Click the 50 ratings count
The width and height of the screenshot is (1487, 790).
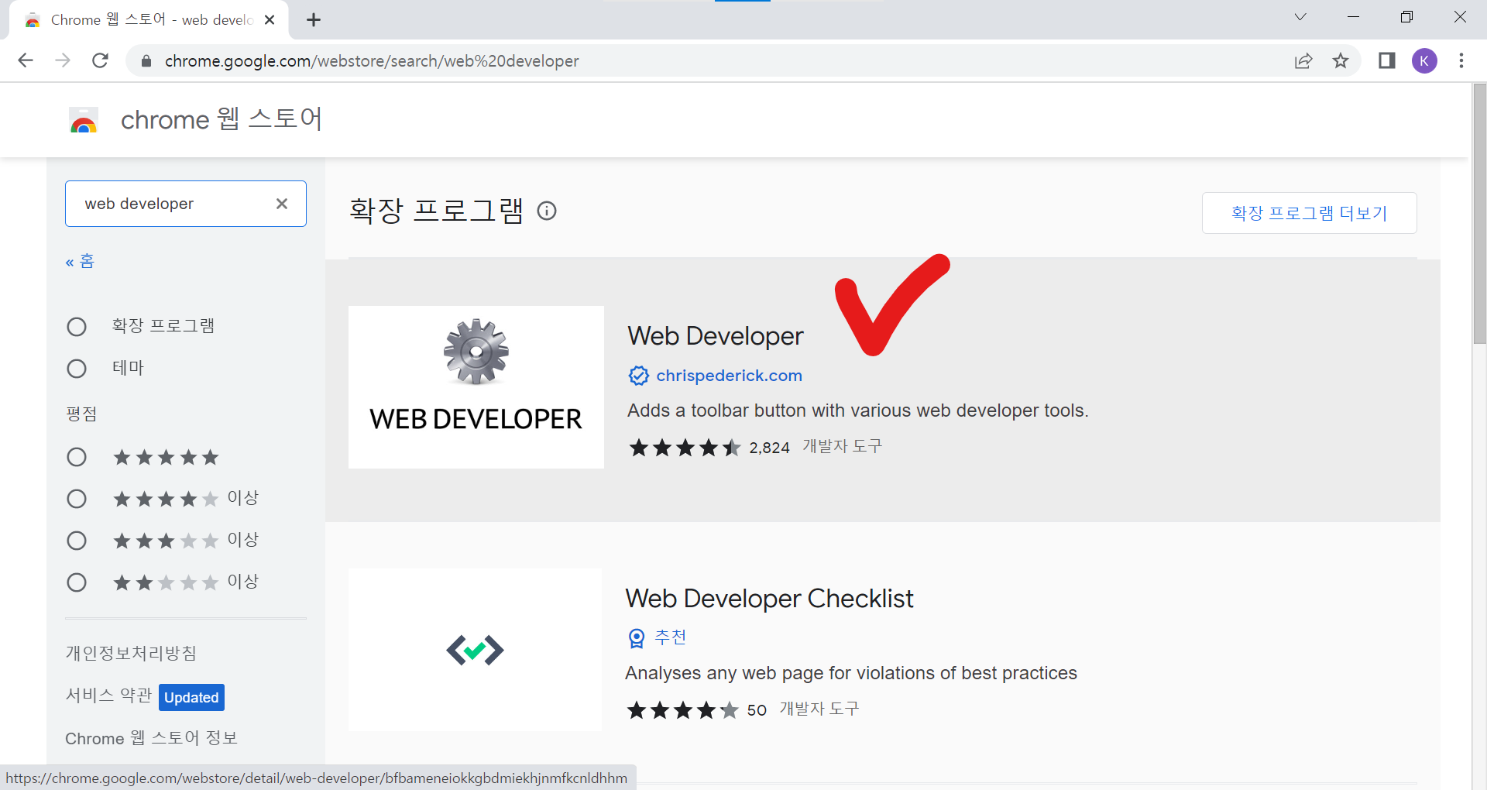757,710
